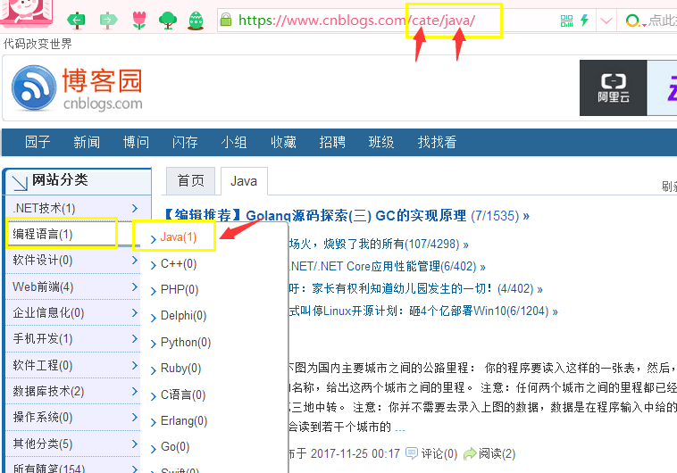Select .NET技术(1) category

(44, 209)
